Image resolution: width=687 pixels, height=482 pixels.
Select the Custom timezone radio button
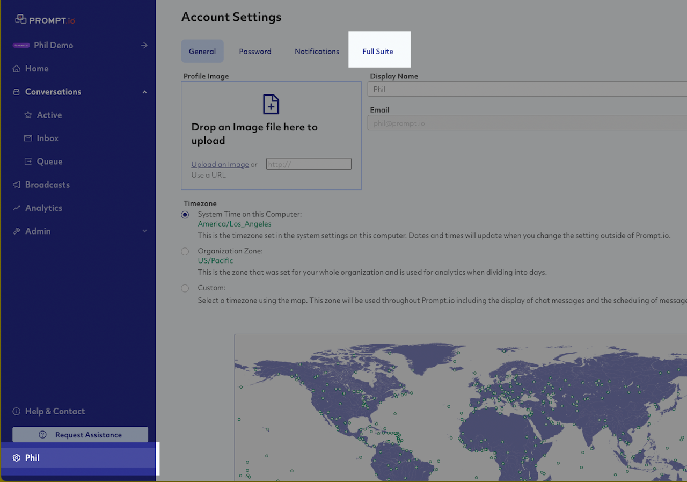(185, 288)
